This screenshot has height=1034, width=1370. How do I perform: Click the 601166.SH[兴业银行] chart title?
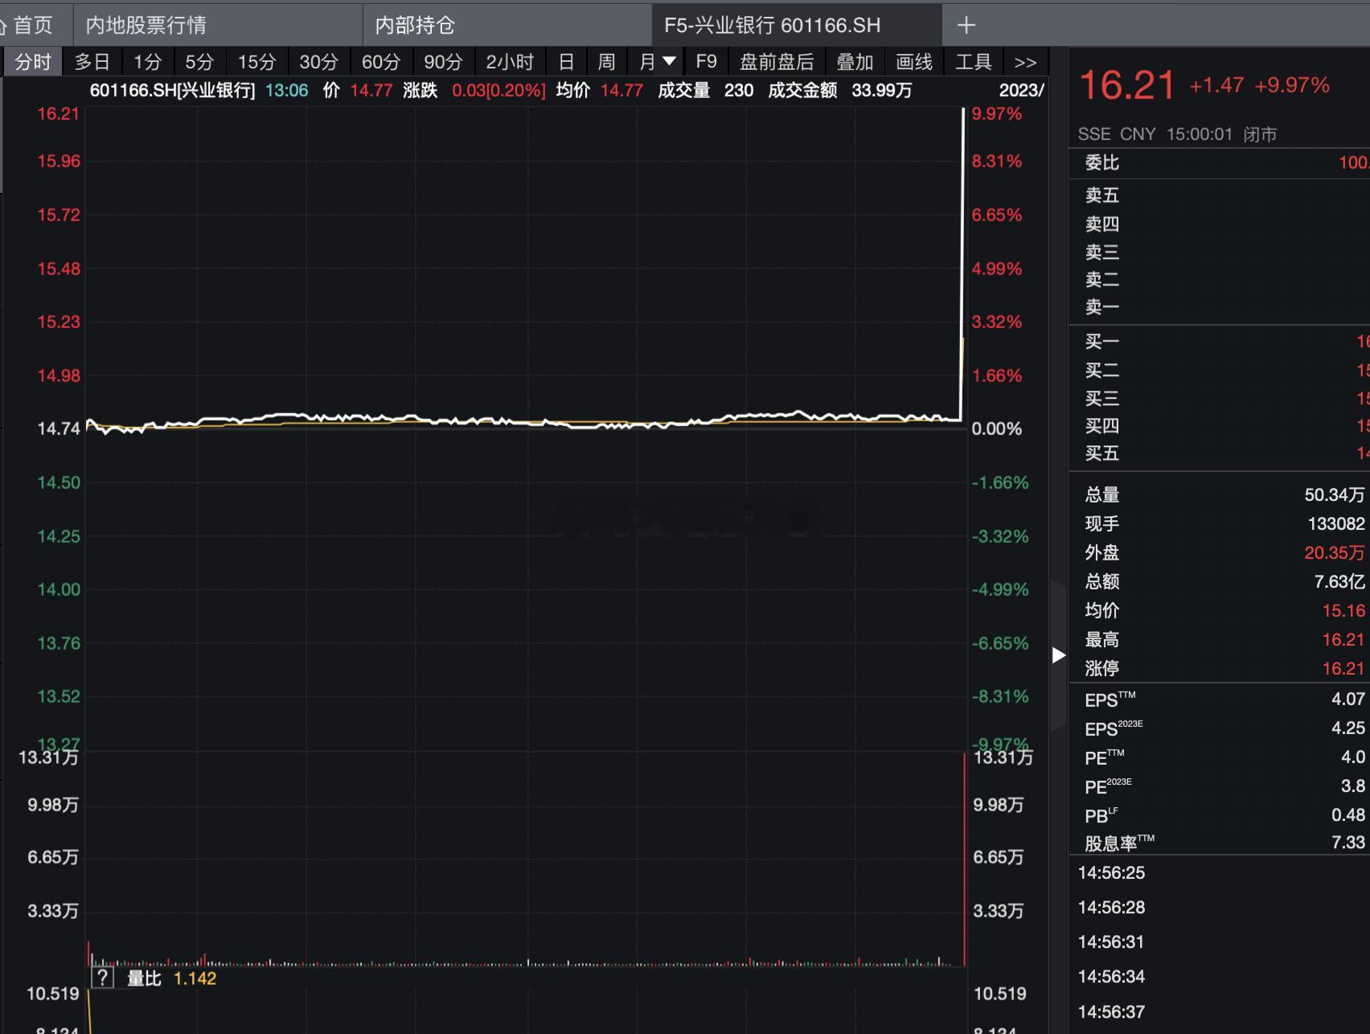[172, 90]
